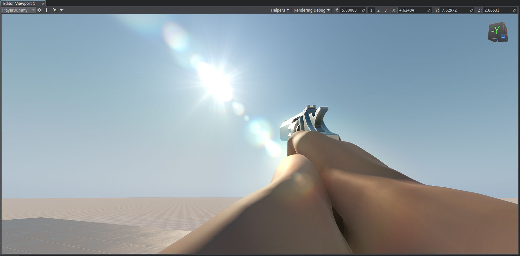Expand the selection tool dropdown arrow

pos(61,10)
